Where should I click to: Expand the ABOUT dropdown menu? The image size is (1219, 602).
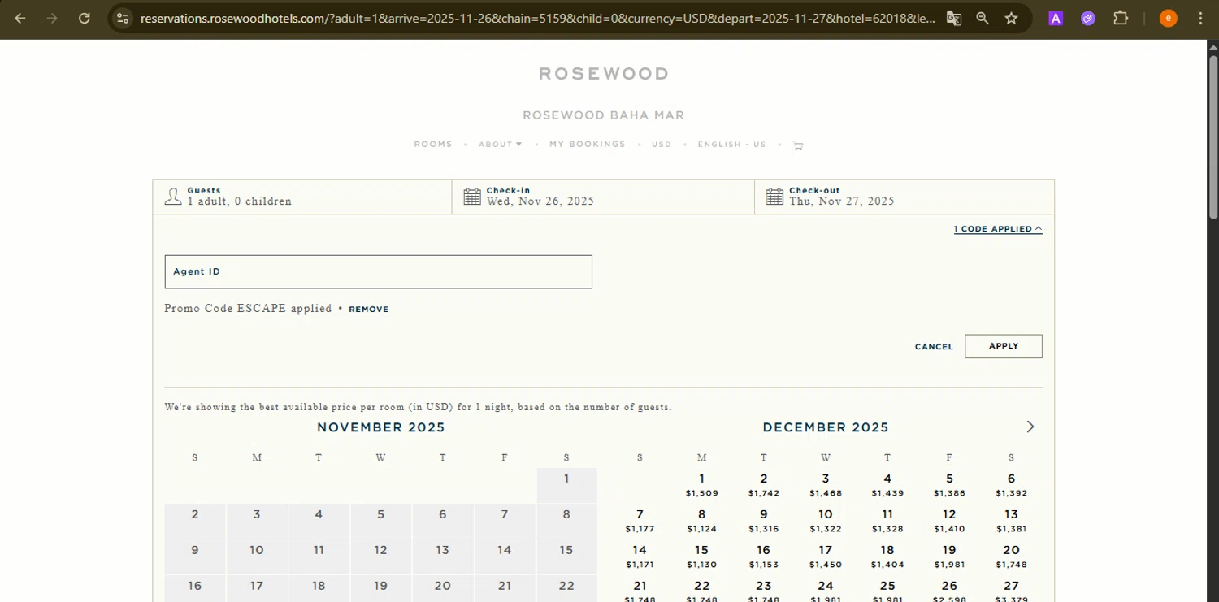(x=500, y=145)
